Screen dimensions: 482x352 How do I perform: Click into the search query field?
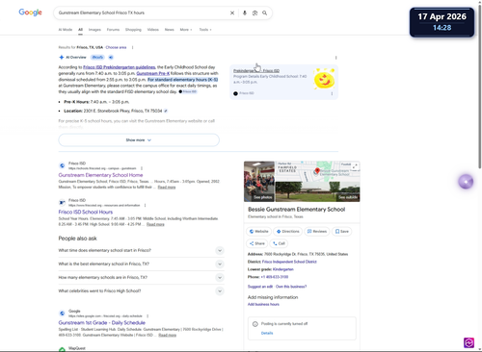(142, 13)
